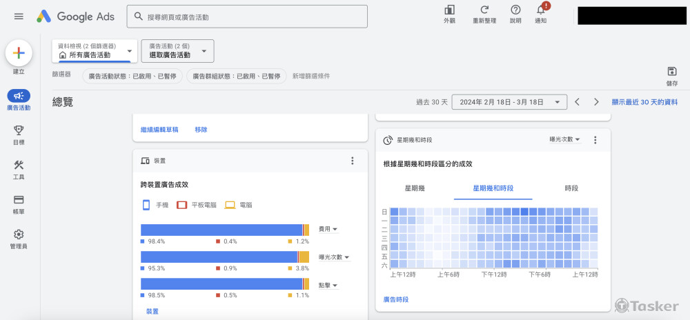Switch to the 時段 tab
This screenshot has width=690, height=320.
(x=571, y=188)
